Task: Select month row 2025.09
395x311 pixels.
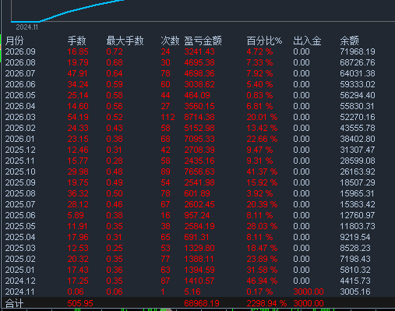Action: point(197,182)
